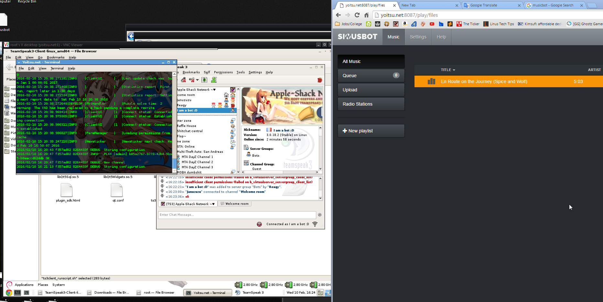The height and width of the screenshot is (302, 603).
Task: Open the Music tab in Sinusbot
Action: click(x=393, y=37)
